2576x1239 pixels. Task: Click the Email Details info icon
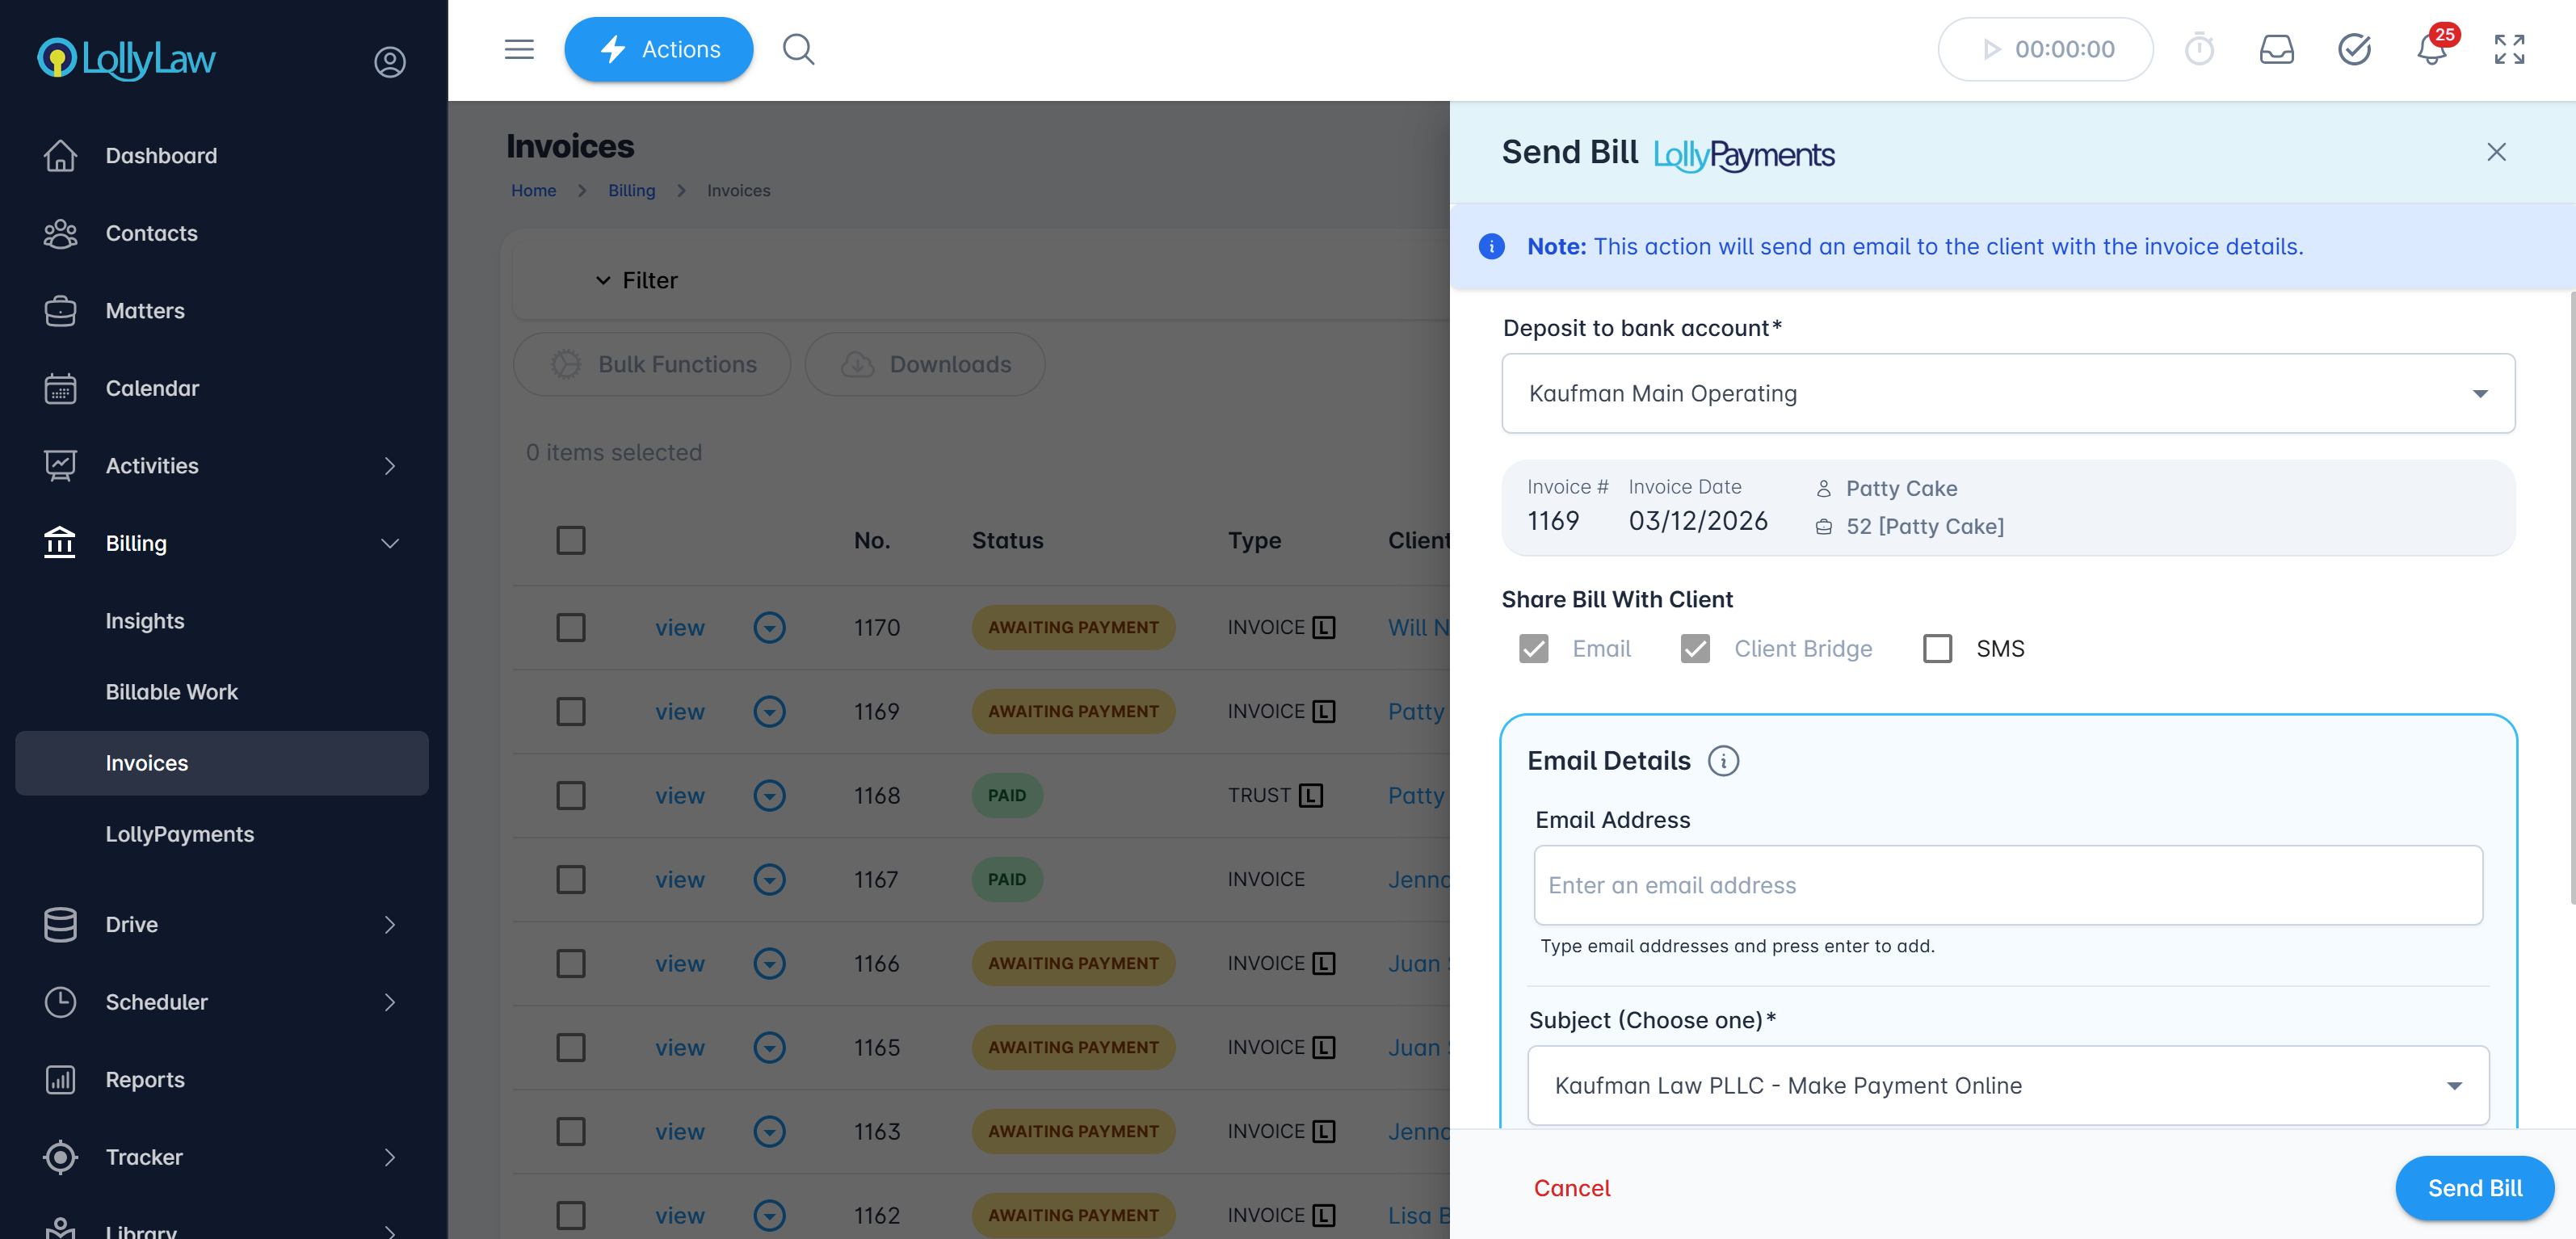pyautogui.click(x=1723, y=761)
